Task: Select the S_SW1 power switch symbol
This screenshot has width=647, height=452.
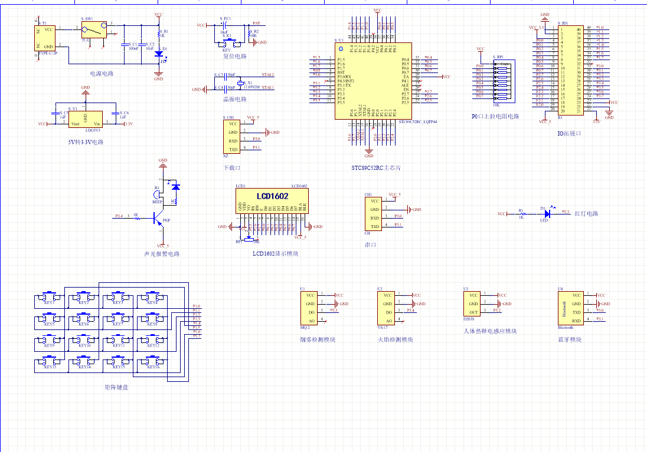Action: pos(94,31)
